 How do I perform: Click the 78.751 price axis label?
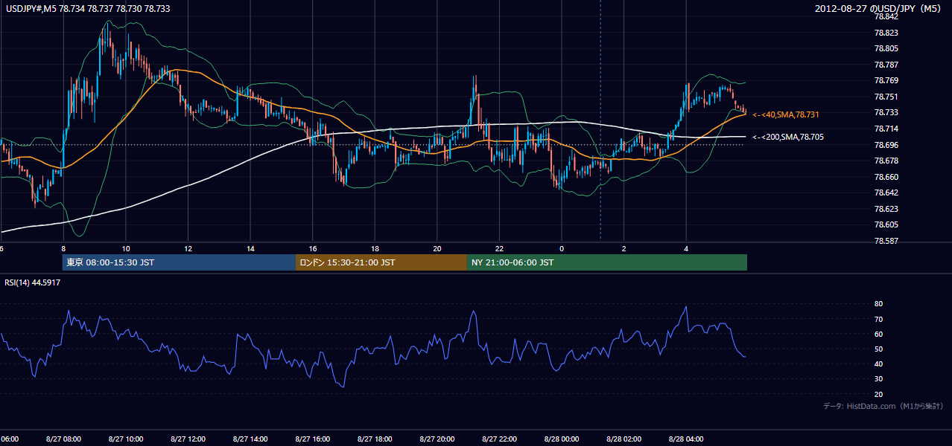[x=886, y=97]
